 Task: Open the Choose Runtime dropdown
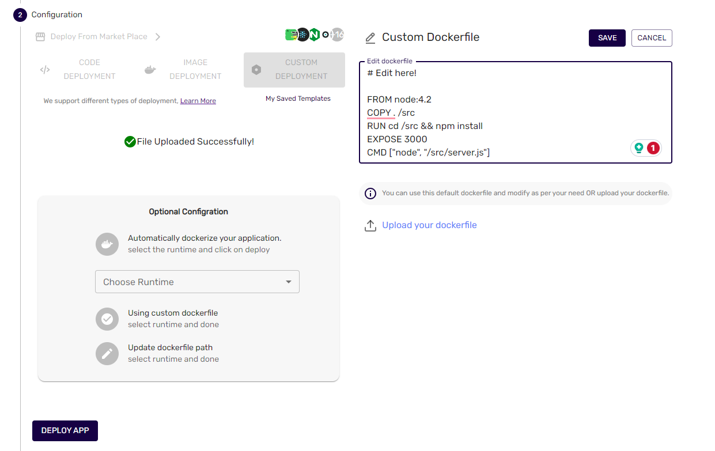[197, 282]
